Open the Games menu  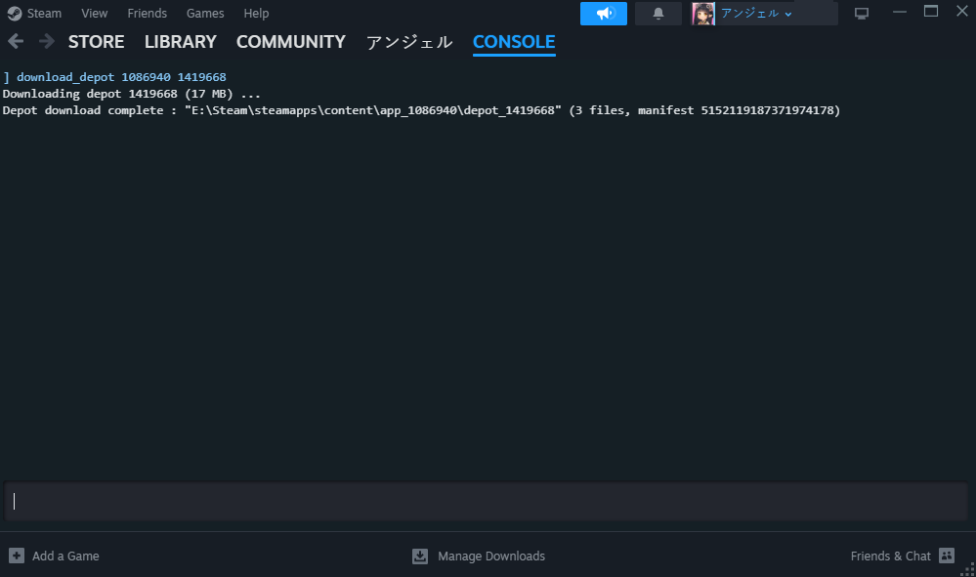[205, 13]
